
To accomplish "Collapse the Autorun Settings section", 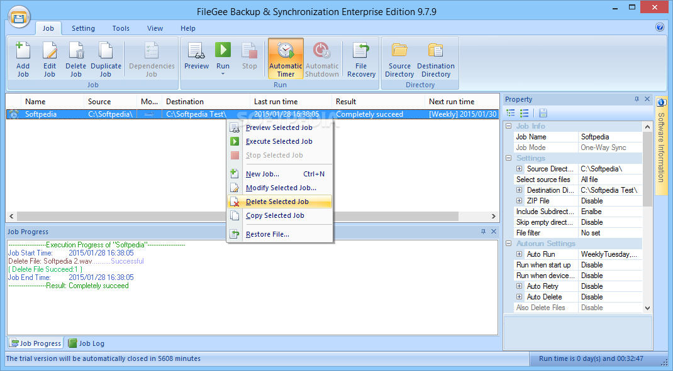I will point(509,244).
